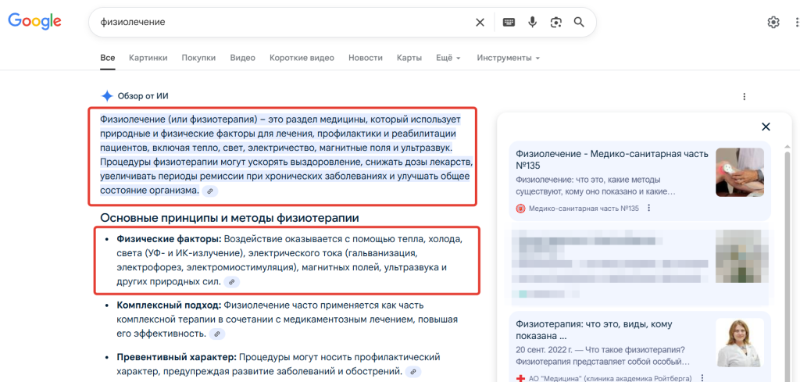Viewport: 800px width, 382px height.
Task: Clear the search query with the X icon
Action: [480, 22]
